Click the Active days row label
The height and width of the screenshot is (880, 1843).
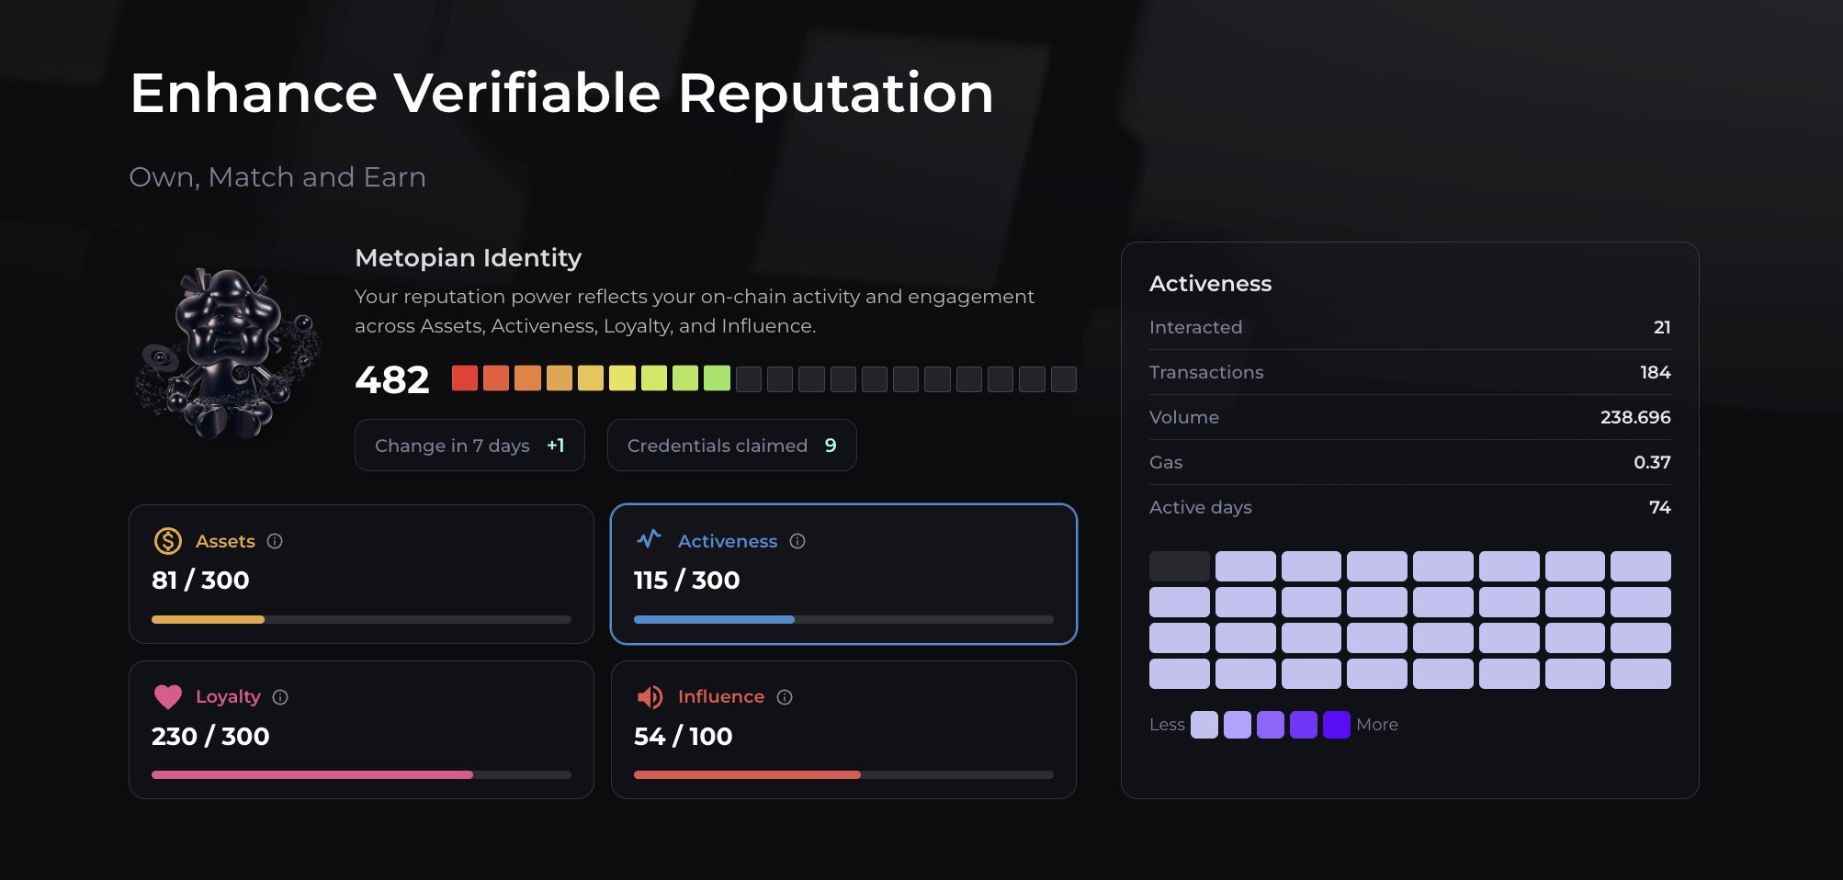pos(1201,508)
